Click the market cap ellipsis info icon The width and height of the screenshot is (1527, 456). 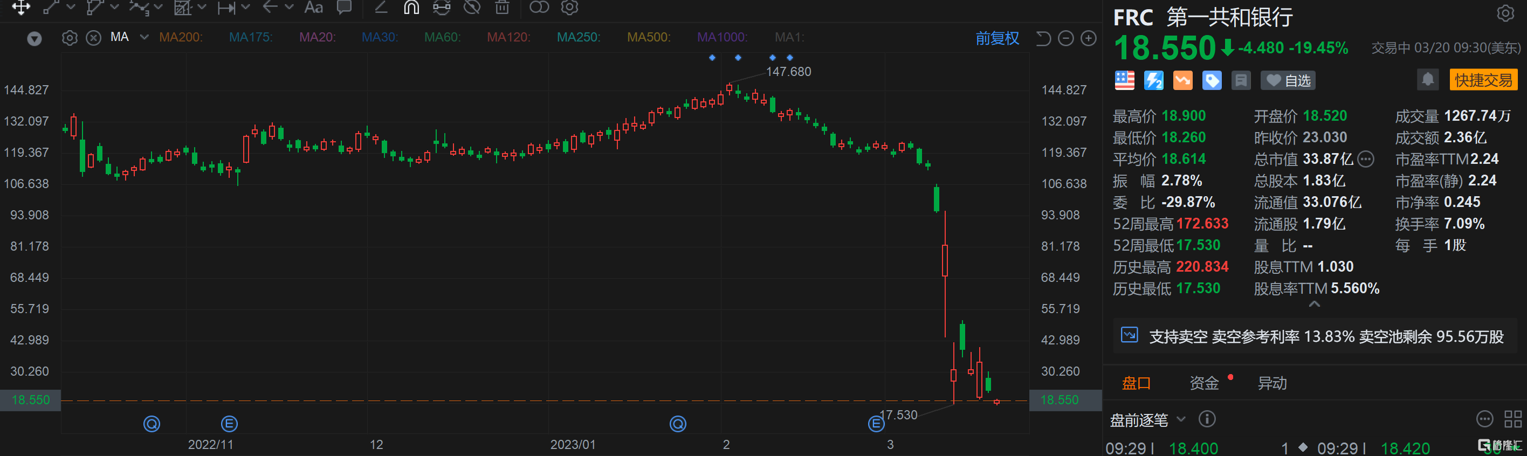[1366, 158]
